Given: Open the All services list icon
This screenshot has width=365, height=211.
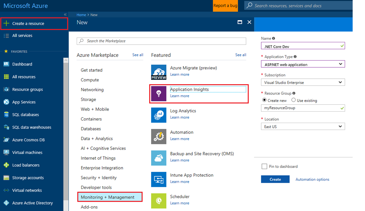Looking at the screenshot, I should coord(6,35).
